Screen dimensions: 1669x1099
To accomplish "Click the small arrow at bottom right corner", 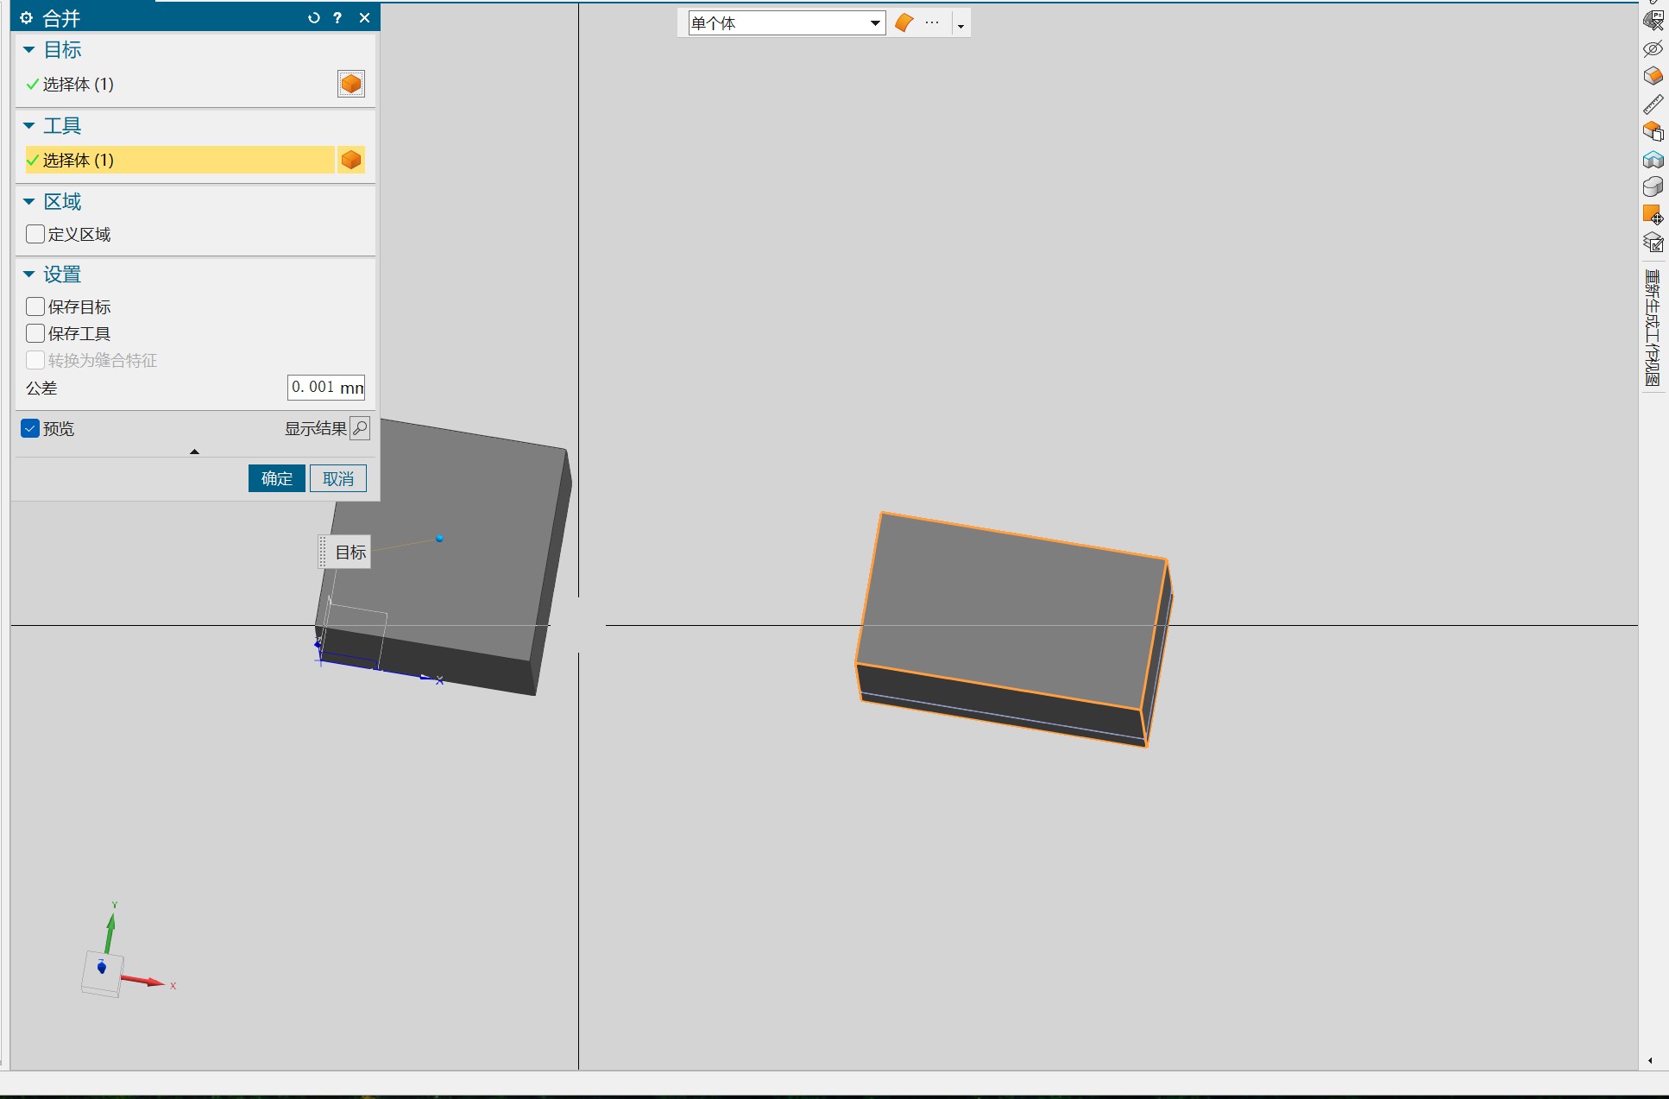I will tap(1650, 1061).
